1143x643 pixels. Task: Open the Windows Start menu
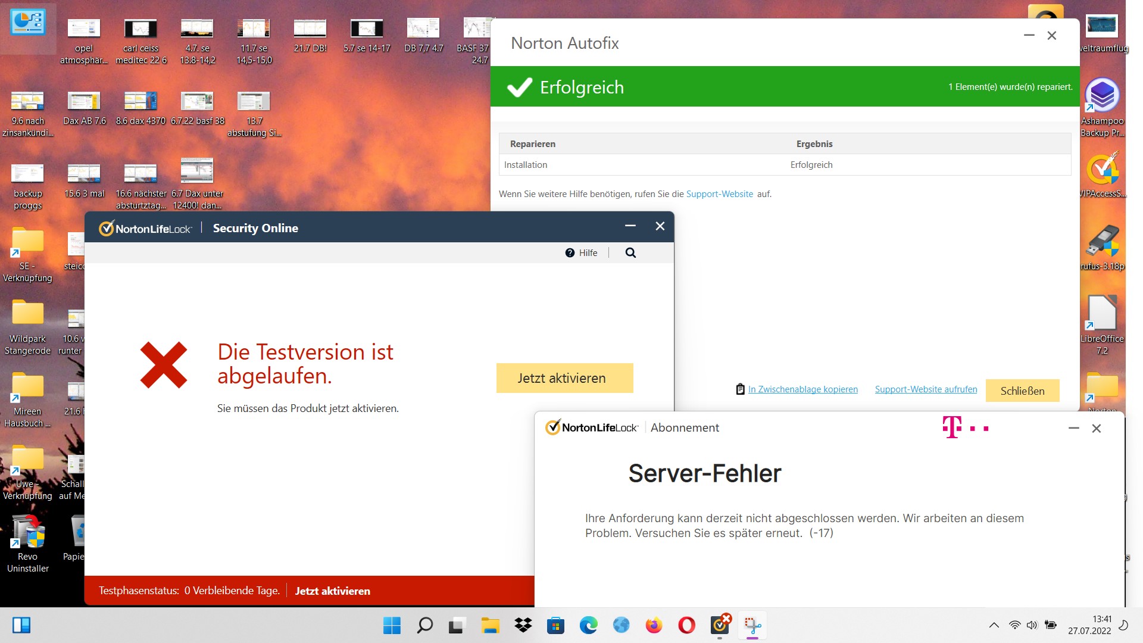pos(392,626)
